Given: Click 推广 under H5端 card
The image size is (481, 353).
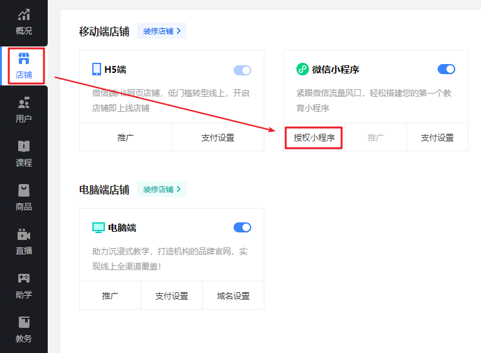Looking at the screenshot, I should 126,137.
